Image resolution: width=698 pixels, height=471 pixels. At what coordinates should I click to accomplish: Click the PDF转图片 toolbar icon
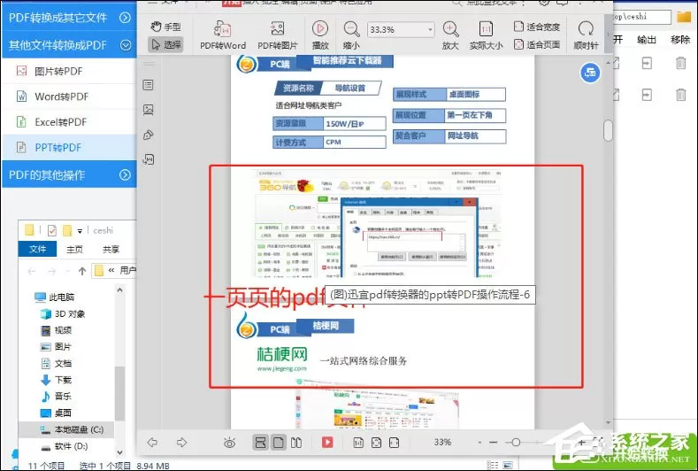click(277, 35)
